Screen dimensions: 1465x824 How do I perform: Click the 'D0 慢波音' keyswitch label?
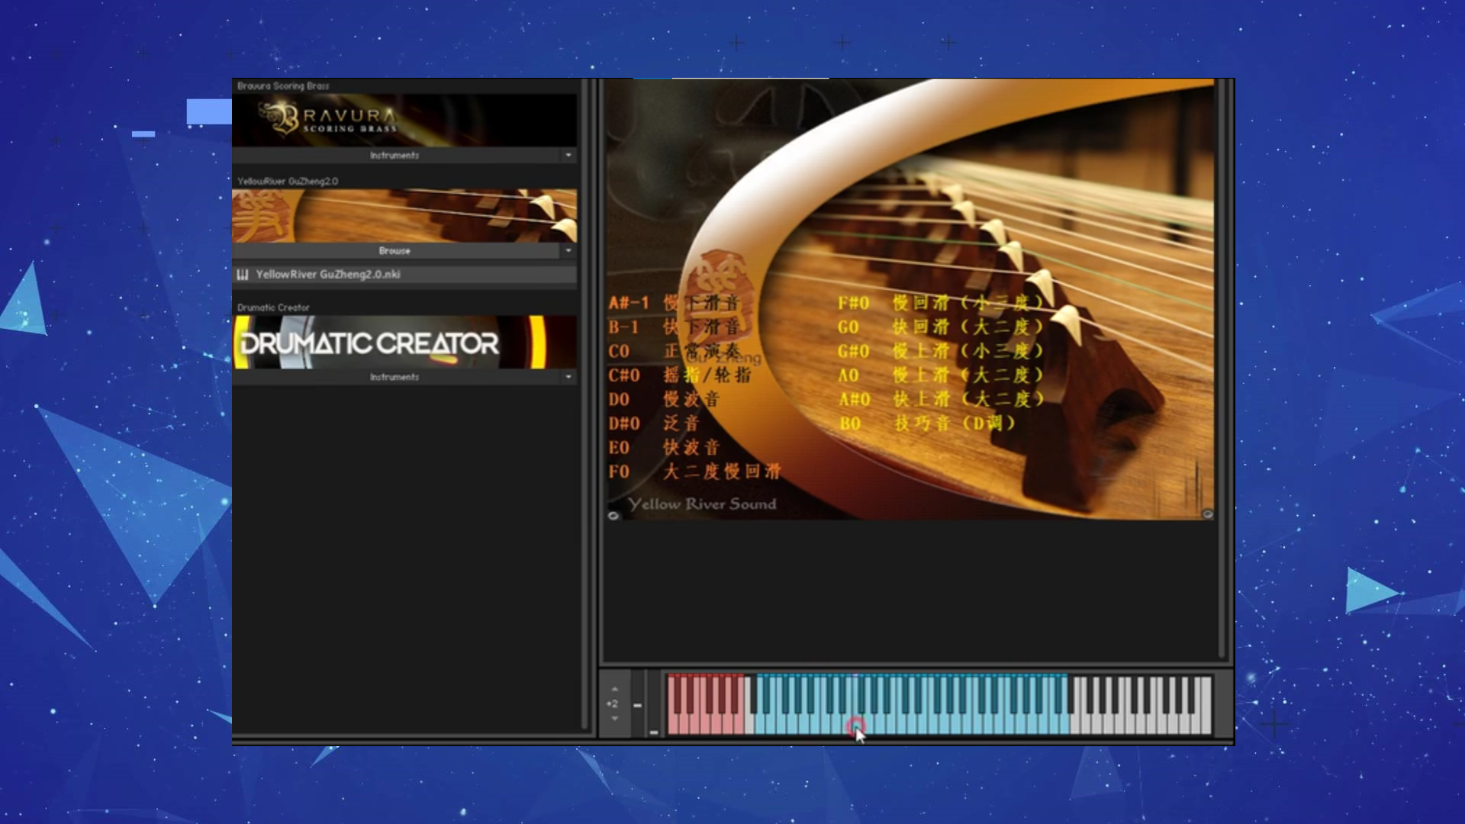tap(664, 400)
